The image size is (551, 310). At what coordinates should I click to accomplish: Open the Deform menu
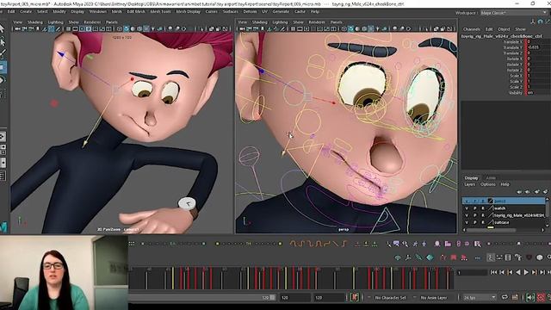point(250,11)
